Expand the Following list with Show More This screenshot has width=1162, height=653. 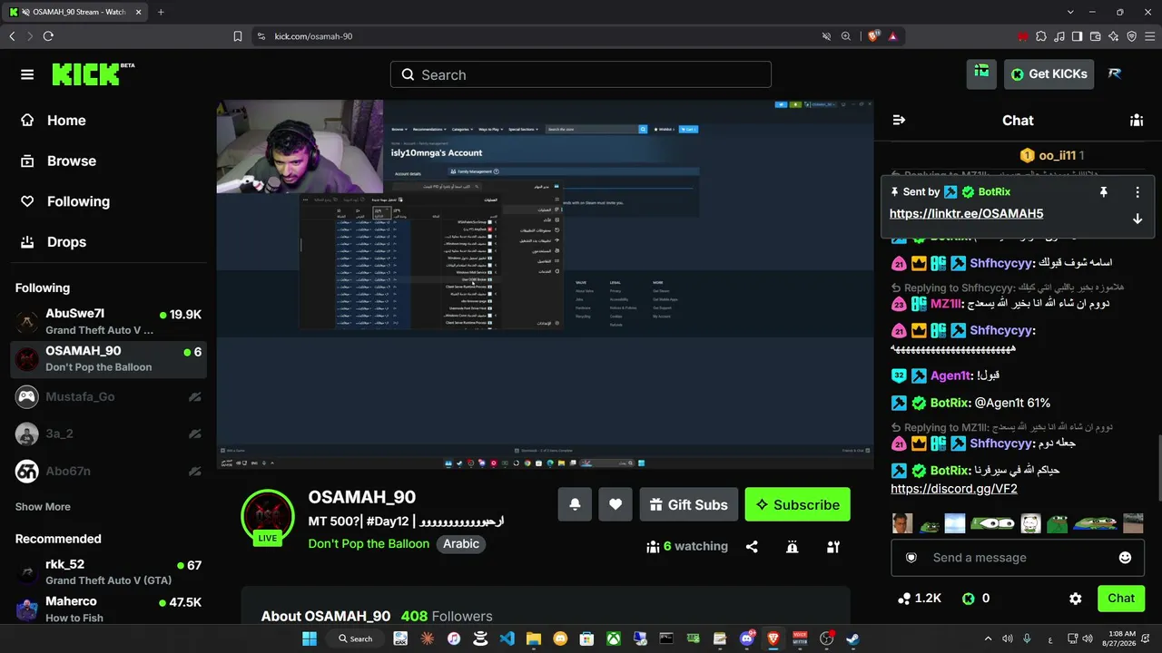click(43, 507)
